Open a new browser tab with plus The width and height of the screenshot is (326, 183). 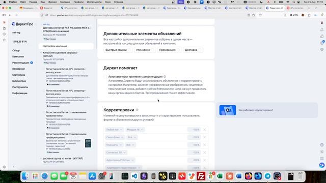[309, 8]
